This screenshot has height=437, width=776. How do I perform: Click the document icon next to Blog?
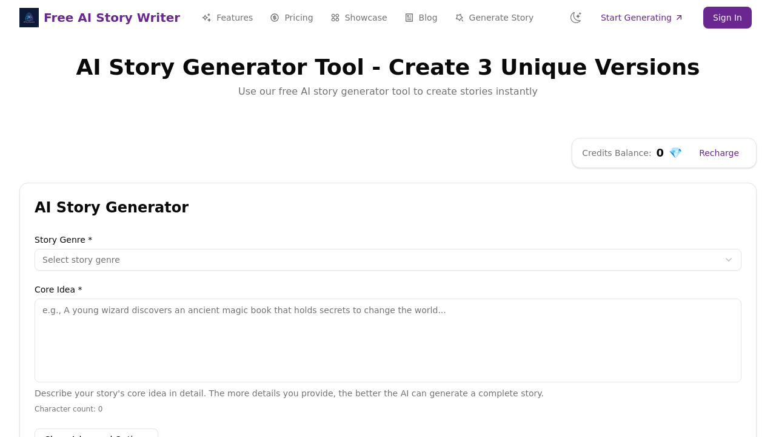coord(409,17)
